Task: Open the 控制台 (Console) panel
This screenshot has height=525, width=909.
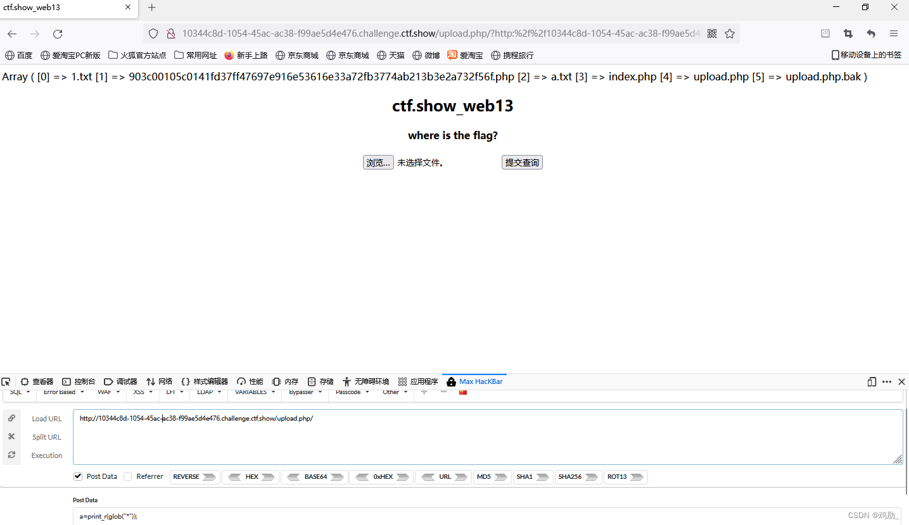Action: [78, 381]
